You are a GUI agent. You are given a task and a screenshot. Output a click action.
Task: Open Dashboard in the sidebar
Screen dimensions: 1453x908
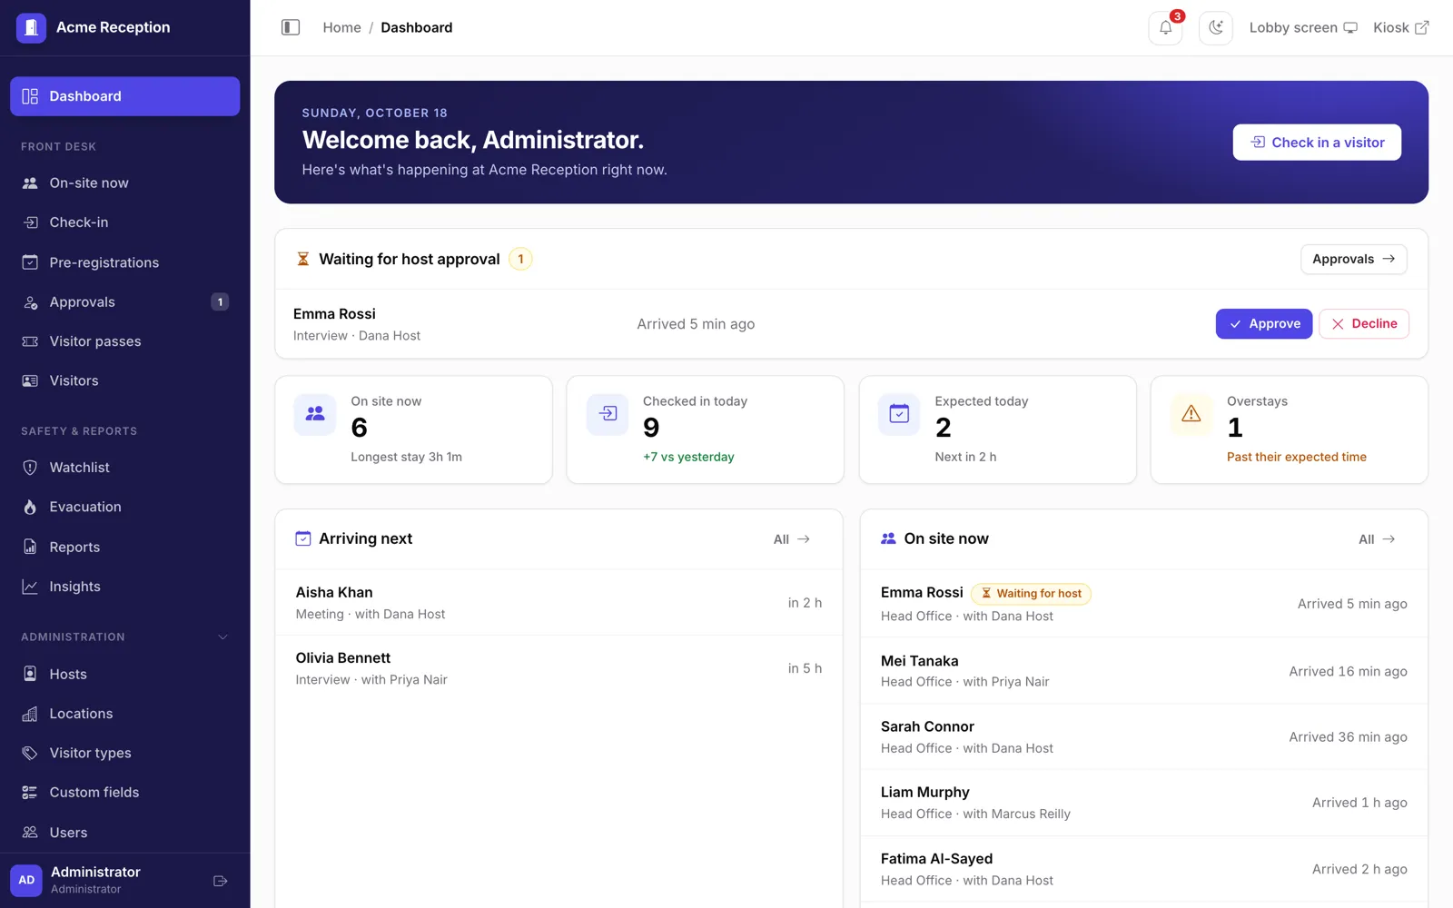125,96
